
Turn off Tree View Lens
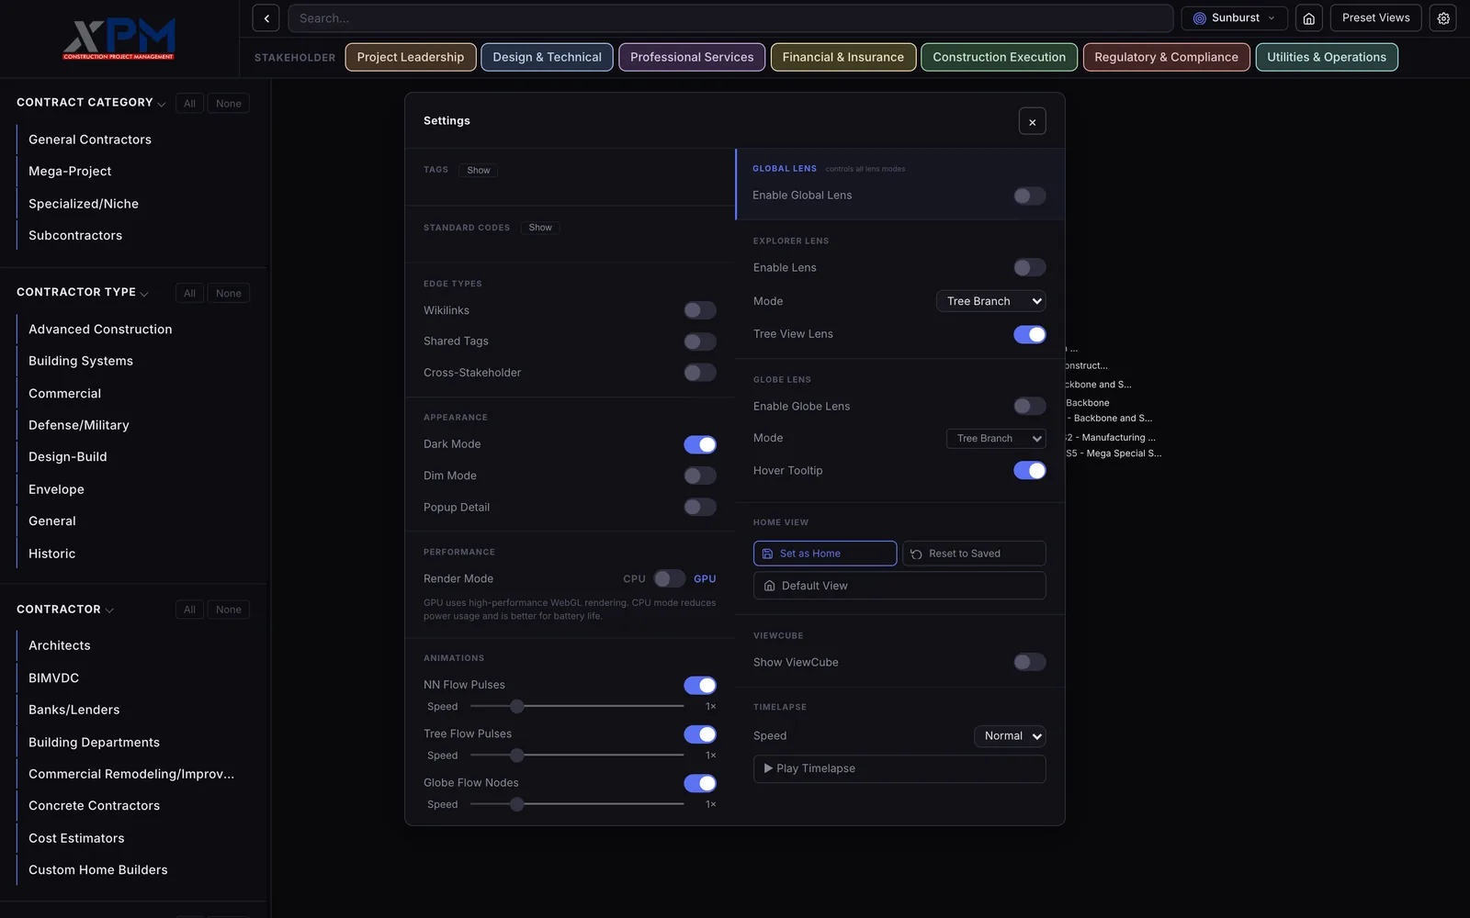1029,334
